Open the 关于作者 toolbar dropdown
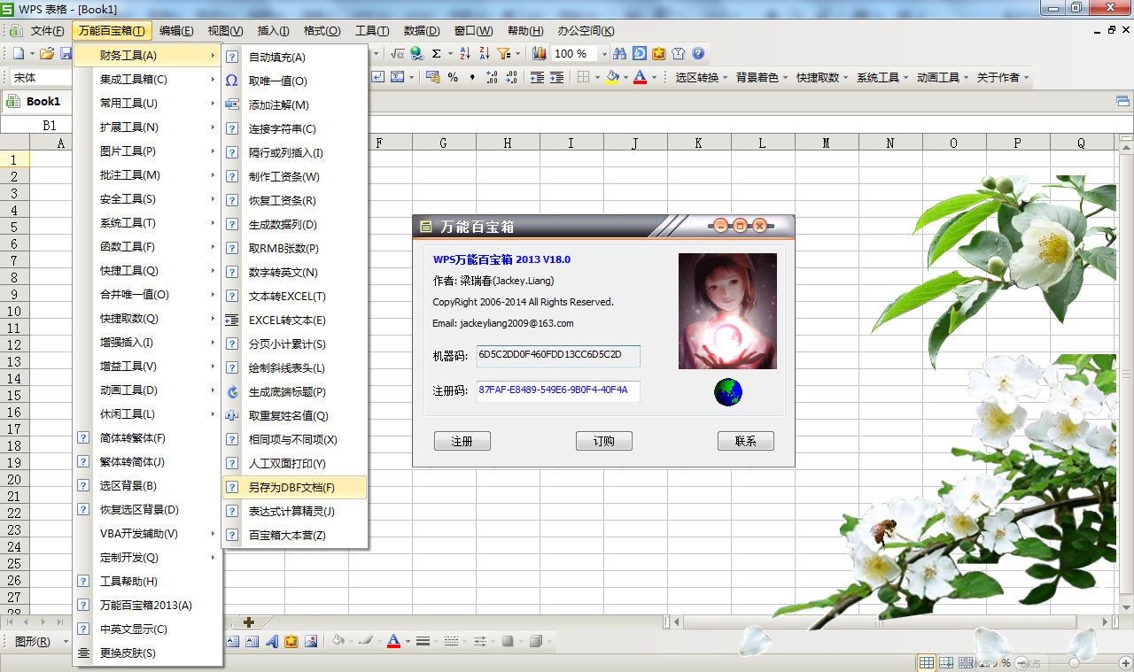The width and height of the screenshot is (1134, 672). pos(1003,78)
